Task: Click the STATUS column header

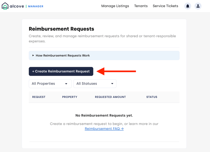Action: [152, 97]
